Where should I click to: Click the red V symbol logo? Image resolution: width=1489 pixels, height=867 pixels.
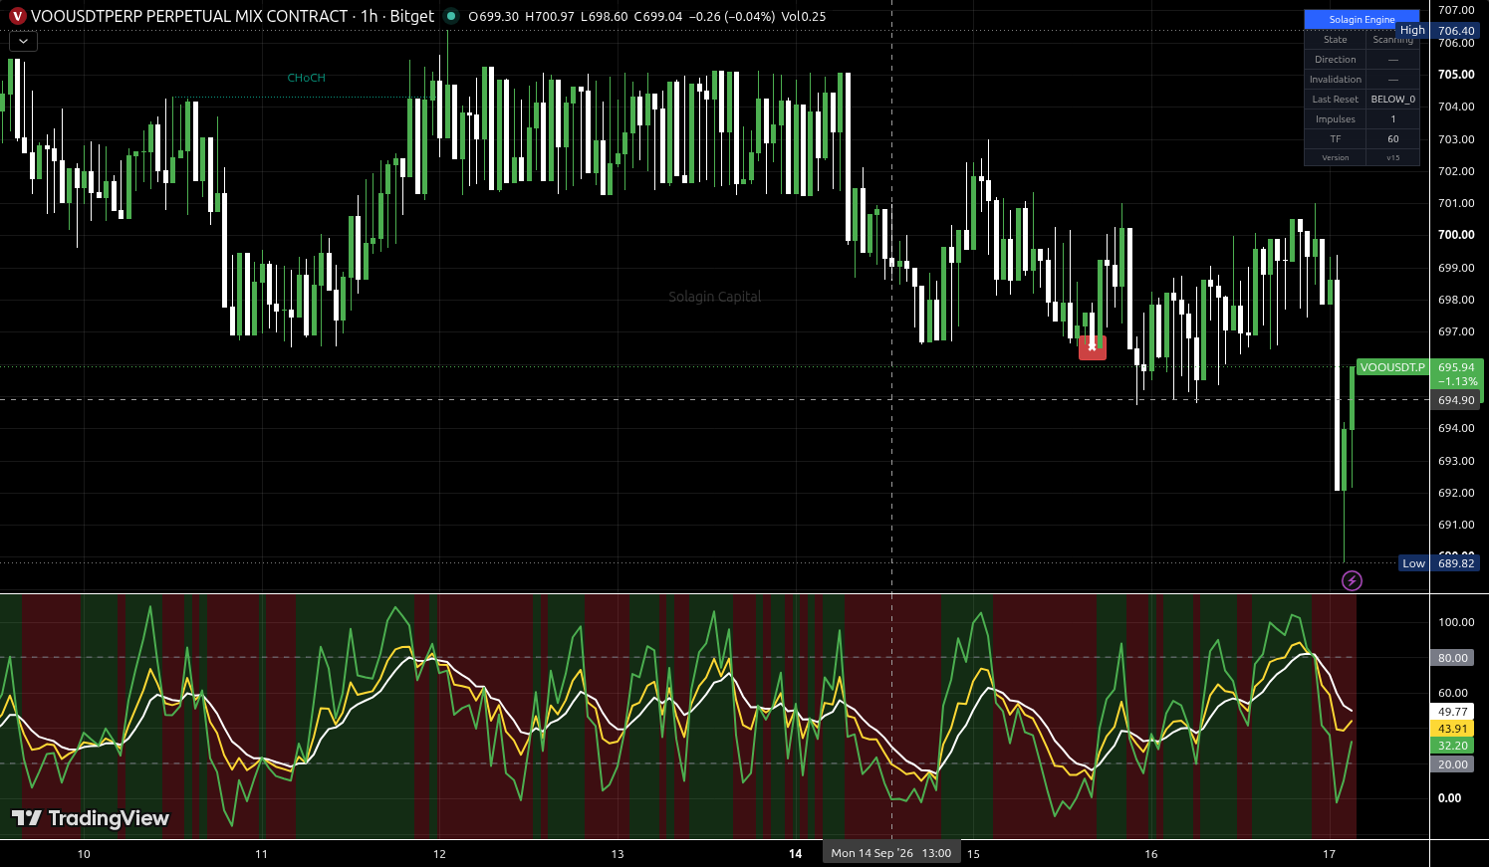pos(17,16)
